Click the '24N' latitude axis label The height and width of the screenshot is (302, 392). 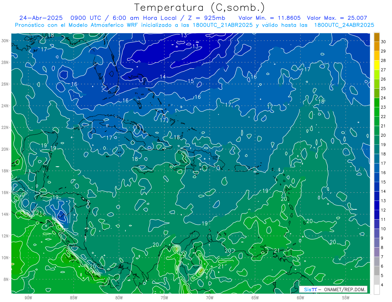(5, 106)
